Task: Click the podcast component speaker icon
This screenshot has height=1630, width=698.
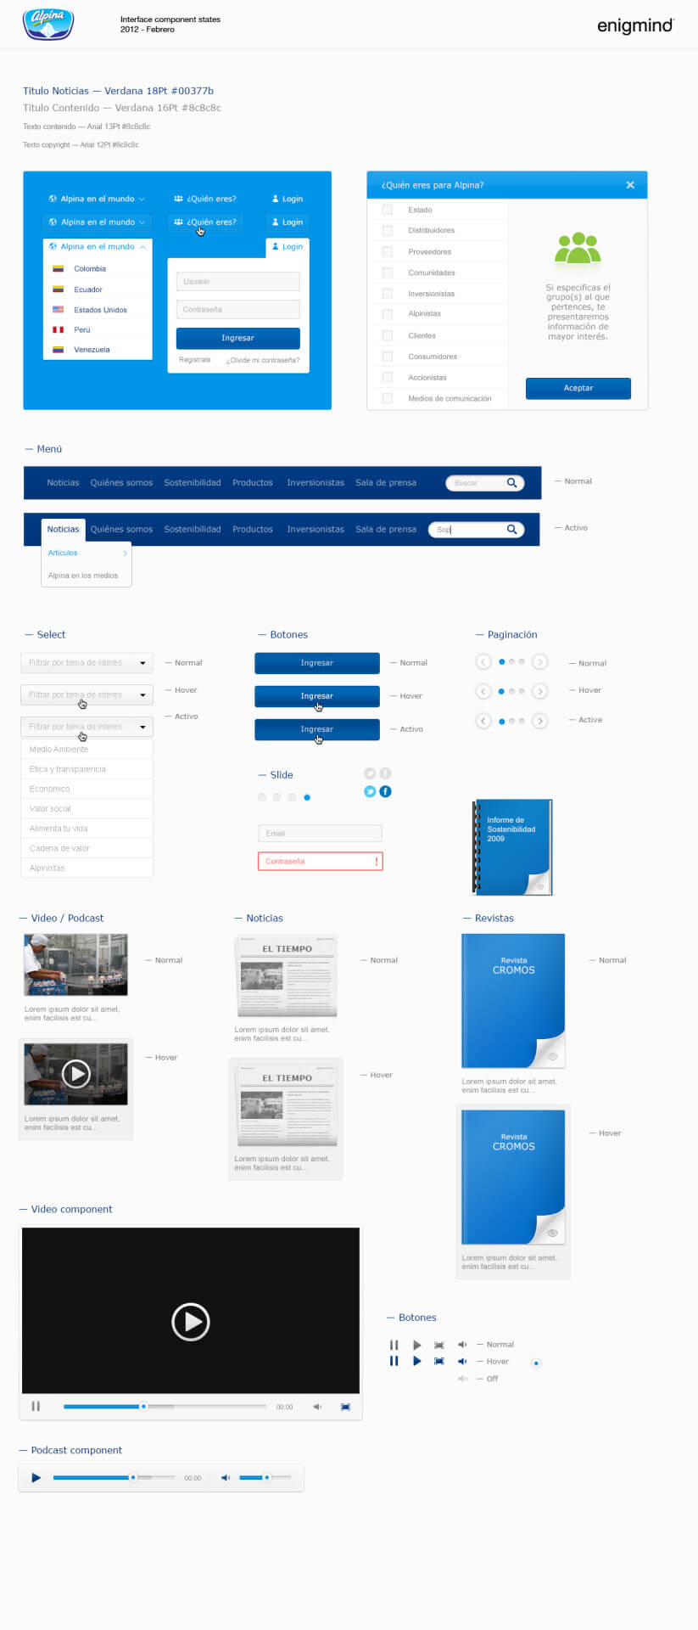Action: click(x=226, y=1478)
